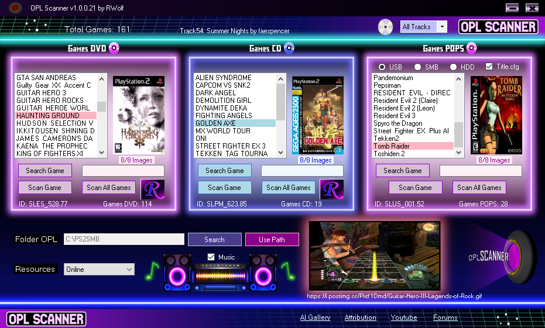Focus the POPS search text field
This screenshot has height=328, width=545.
point(481,170)
